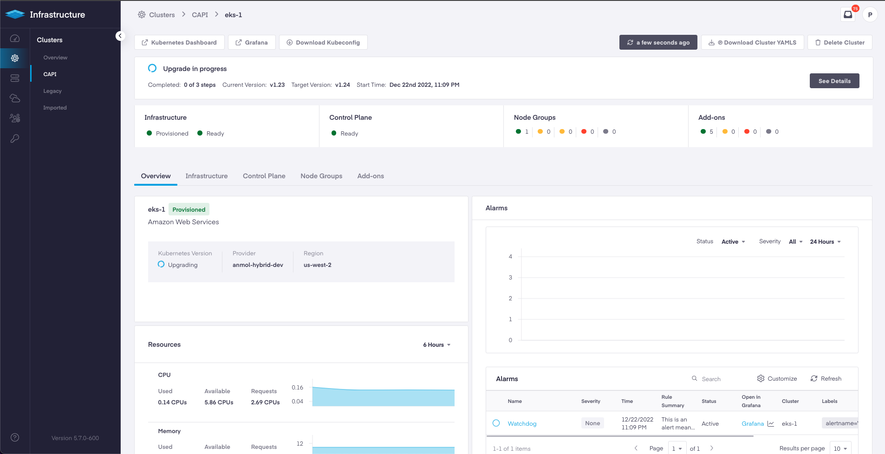885x454 pixels.
Task: Select Legacy in the Clusters sidebar menu
Action: 52,91
